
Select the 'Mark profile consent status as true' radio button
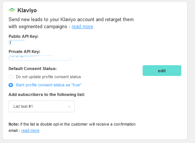(x=11, y=85)
